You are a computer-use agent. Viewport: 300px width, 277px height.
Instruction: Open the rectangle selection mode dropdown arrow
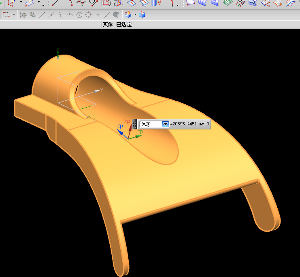[x=14, y=15]
